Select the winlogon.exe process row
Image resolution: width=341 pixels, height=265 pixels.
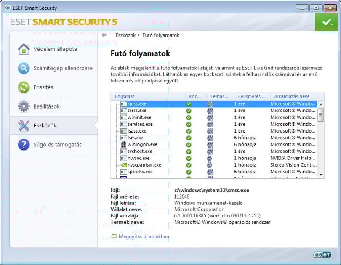pos(214,144)
